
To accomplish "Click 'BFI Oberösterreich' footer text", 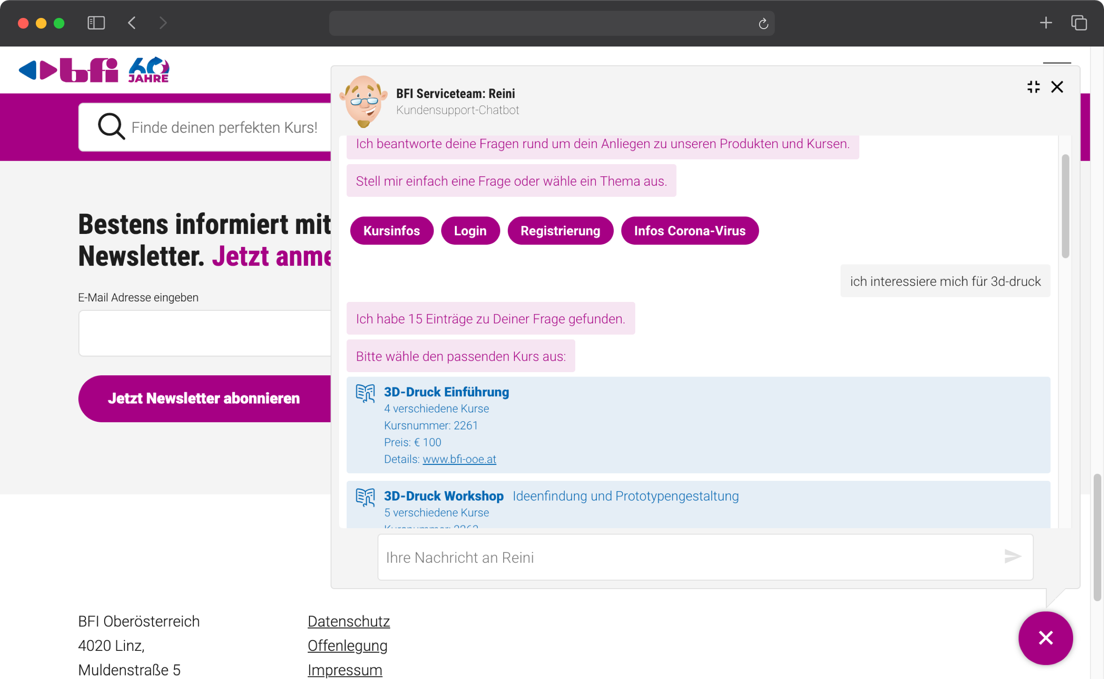I will point(139,621).
